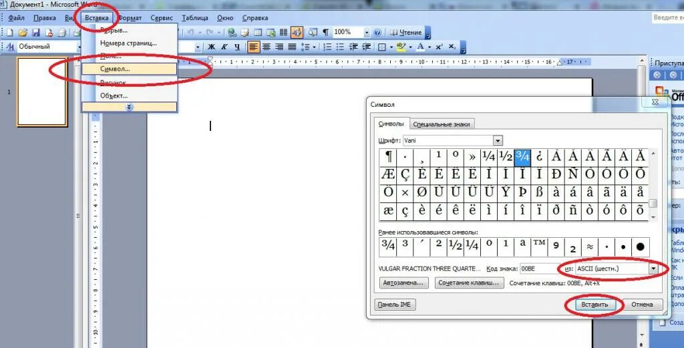
Task: Open the Сервис menu
Action: [x=162, y=18]
